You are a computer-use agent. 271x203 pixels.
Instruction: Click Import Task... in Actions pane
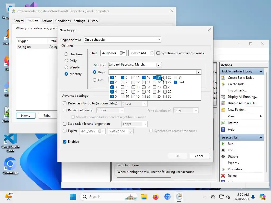tap(237, 90)
